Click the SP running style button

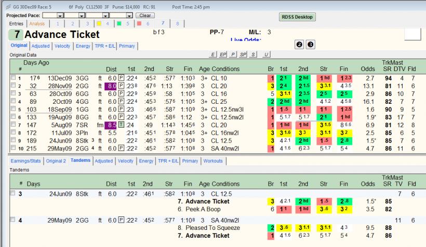tap(243, 54)
